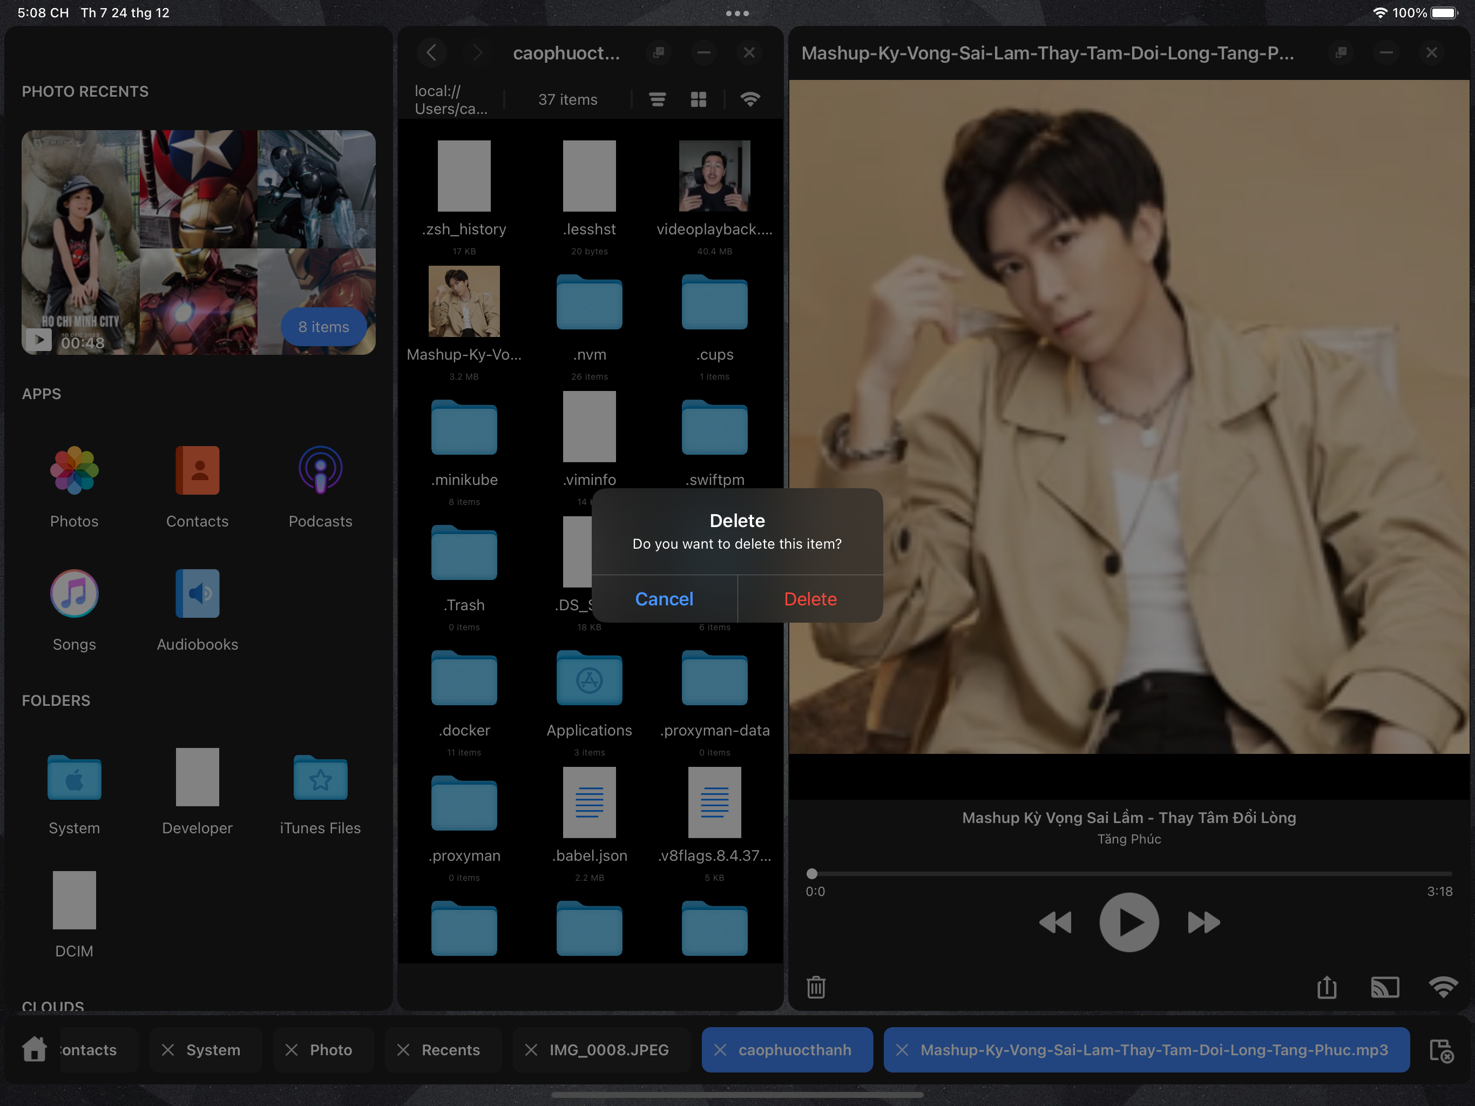Close the Recents tab
Image resolution: width=1475 pixels, height=1106 pixels.
pyautogui.click(x=403, y=1050)
